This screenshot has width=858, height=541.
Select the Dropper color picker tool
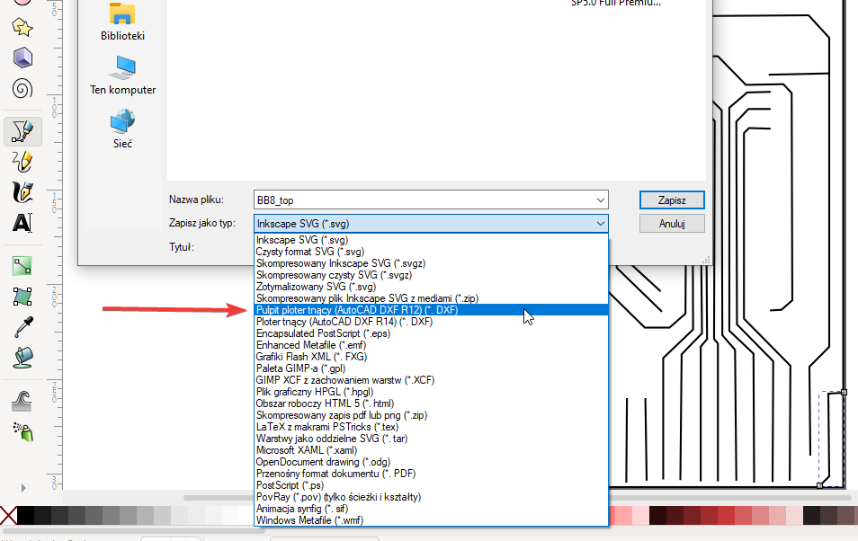[x=22, y=327]
